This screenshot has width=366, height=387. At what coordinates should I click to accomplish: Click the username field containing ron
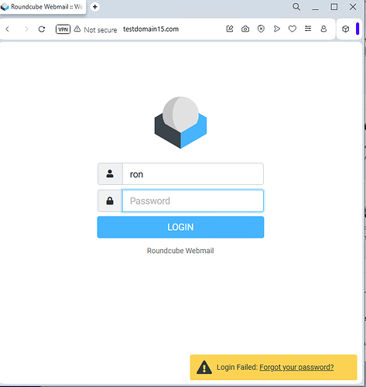(193, 174)
